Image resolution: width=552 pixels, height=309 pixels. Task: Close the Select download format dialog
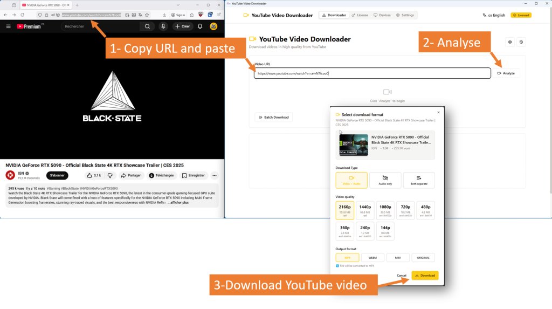(x=438, y=112)
